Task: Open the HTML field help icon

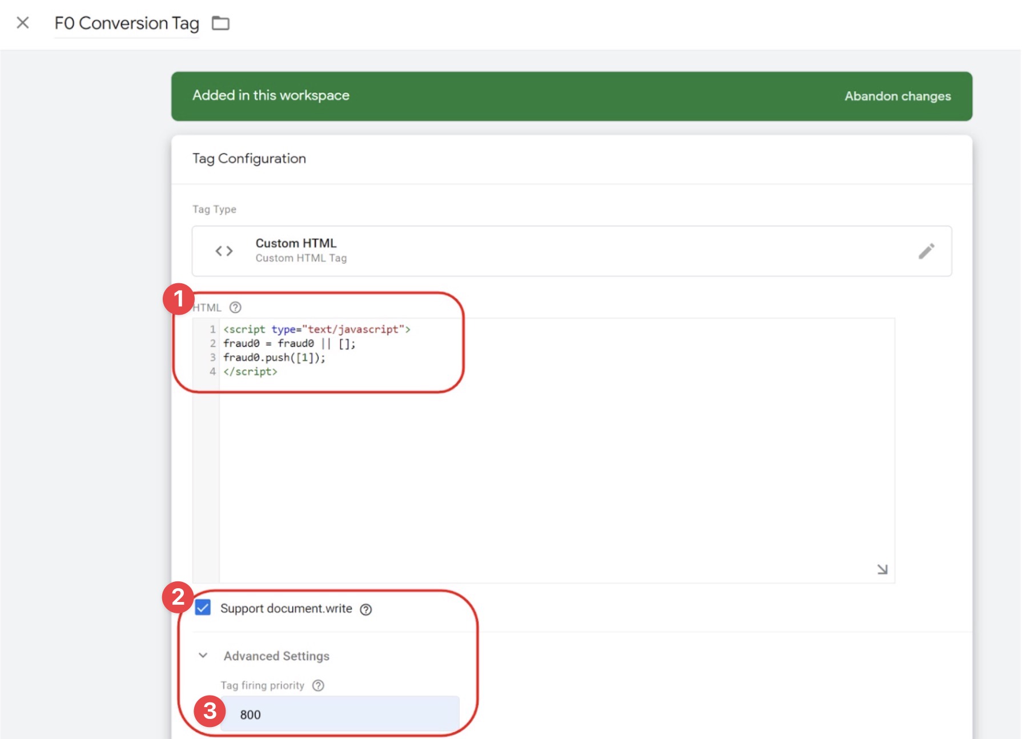Action: [x=236, y=307]
